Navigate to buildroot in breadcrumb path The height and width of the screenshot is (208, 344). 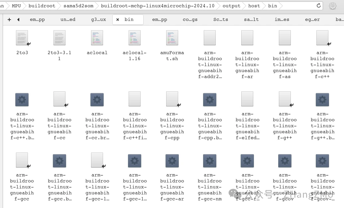click(x=42, y=6)
